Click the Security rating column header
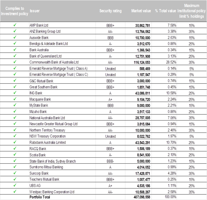This screenshot has width=207, height=200. pyautogui.click(x=110, y=11)
